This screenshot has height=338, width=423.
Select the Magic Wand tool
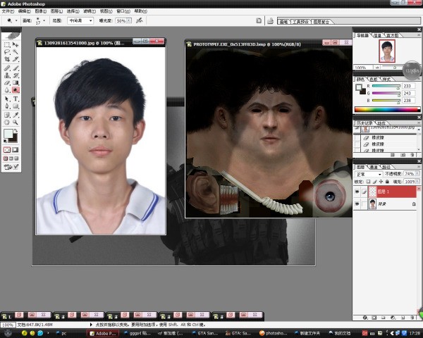point(16,52)
